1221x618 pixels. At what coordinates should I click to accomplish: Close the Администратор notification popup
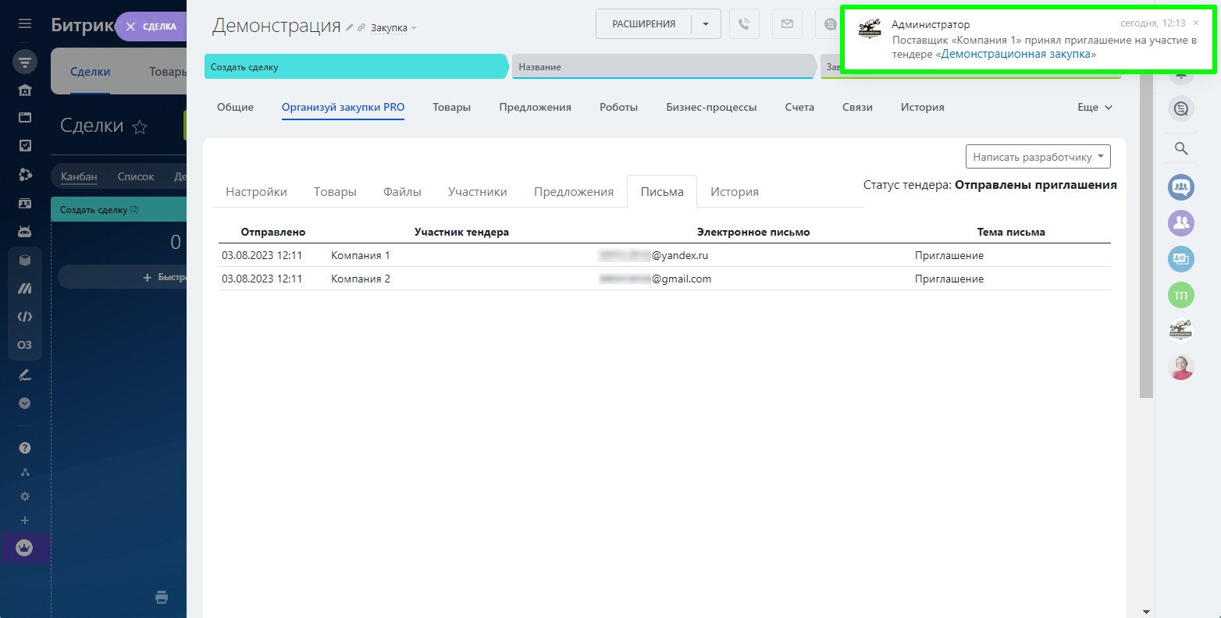coord(1196,23)
